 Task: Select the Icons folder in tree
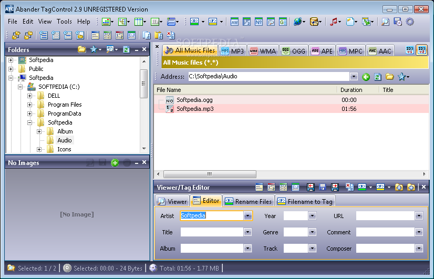point(64,149)
